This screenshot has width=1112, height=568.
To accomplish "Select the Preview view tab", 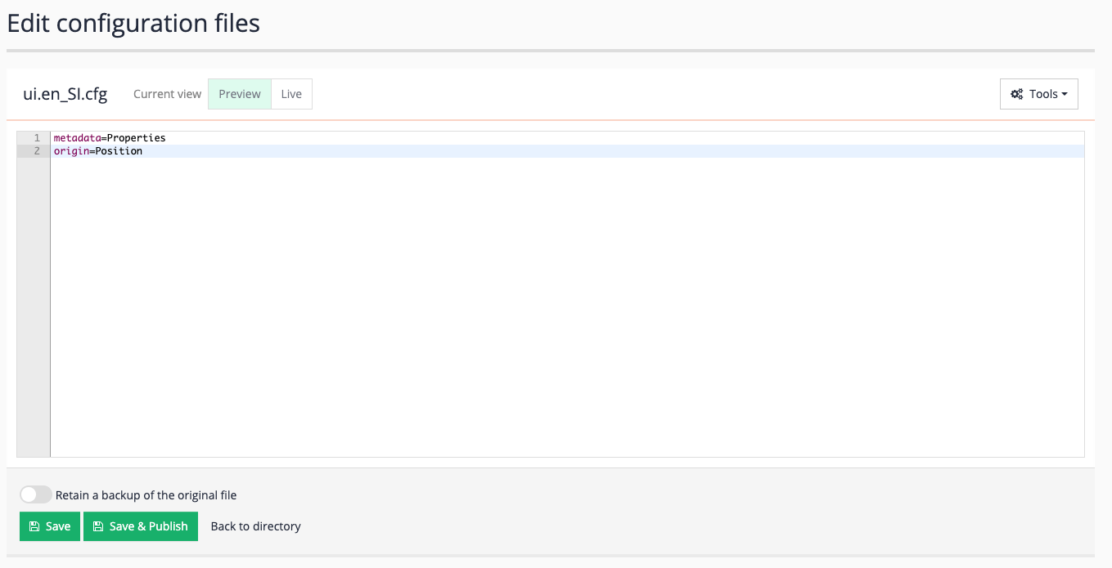I will pyautogui.click(x=239, y=93).
